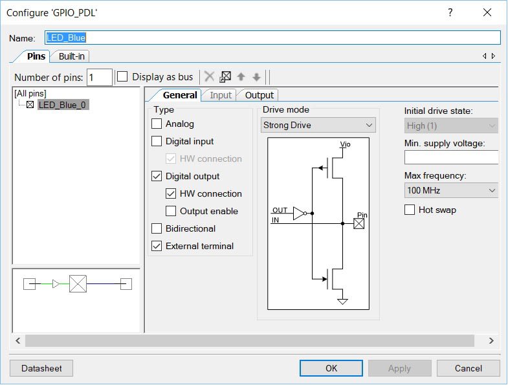Switch to the Built-in tab
508x385 pixels.
point(71,56)
